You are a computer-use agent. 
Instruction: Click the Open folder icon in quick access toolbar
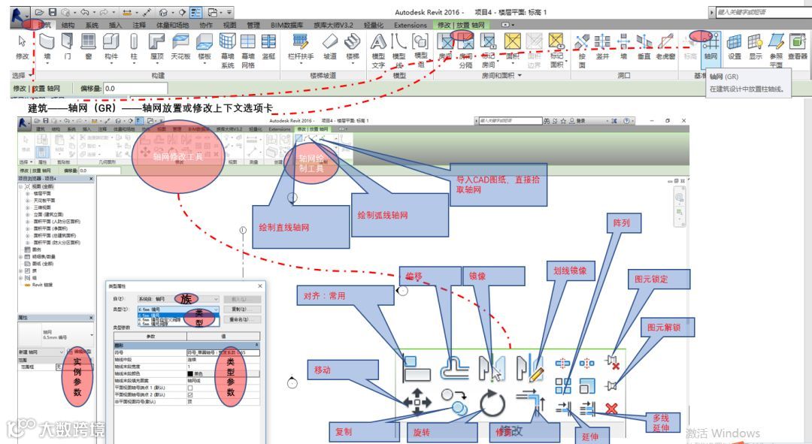coord(40,11)
